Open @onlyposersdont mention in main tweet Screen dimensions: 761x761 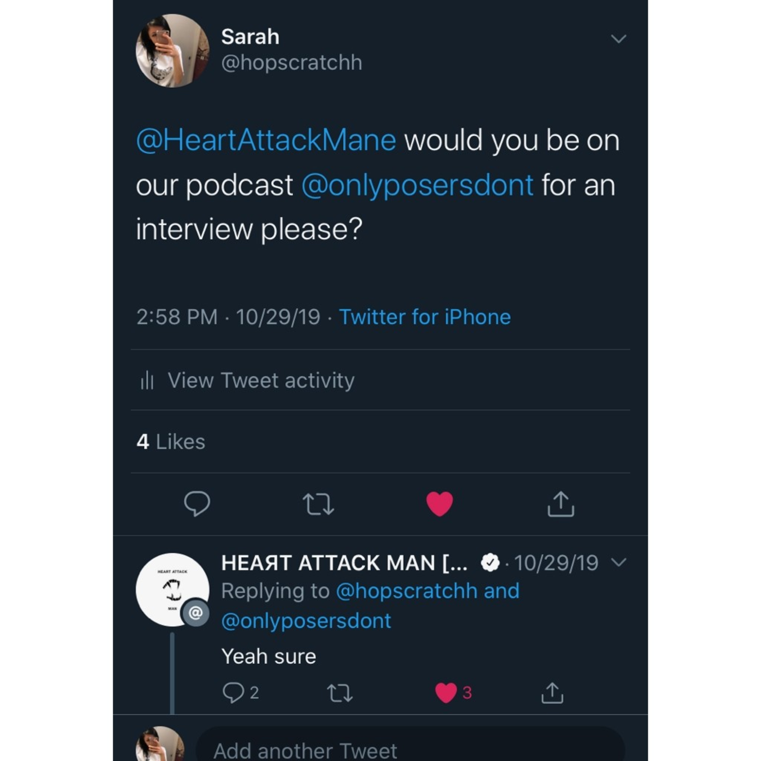point(417,185)
